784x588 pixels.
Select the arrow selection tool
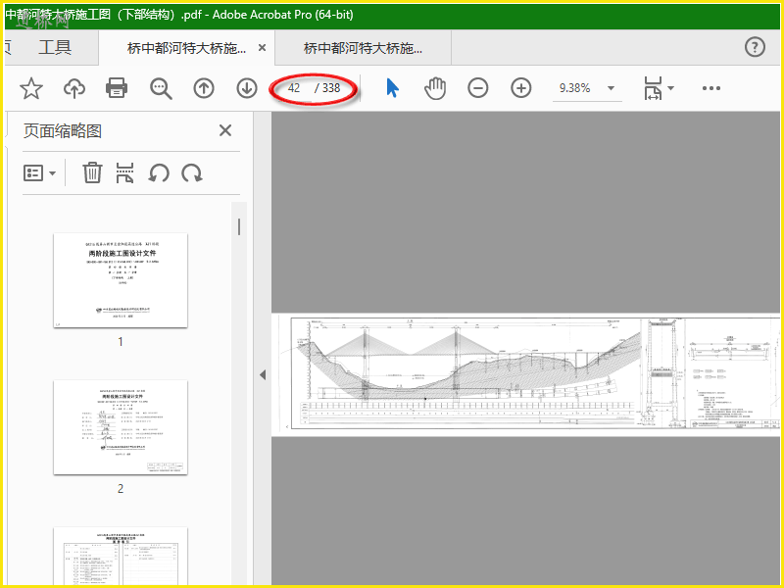click(x=393, y=88)
